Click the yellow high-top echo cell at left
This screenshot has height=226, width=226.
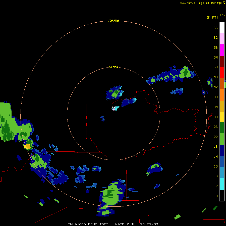(27, 146)
